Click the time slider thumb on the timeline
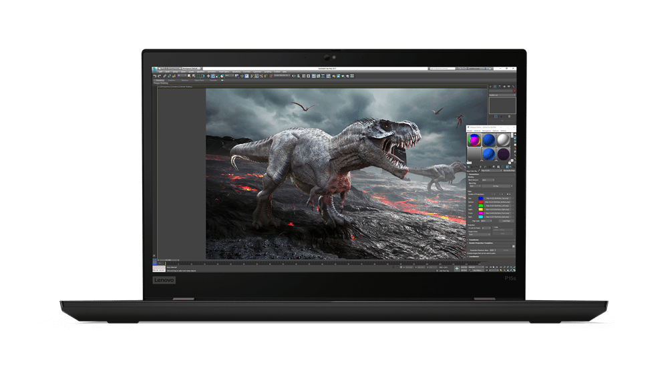The image size is (668, 375). pos(168,260)
